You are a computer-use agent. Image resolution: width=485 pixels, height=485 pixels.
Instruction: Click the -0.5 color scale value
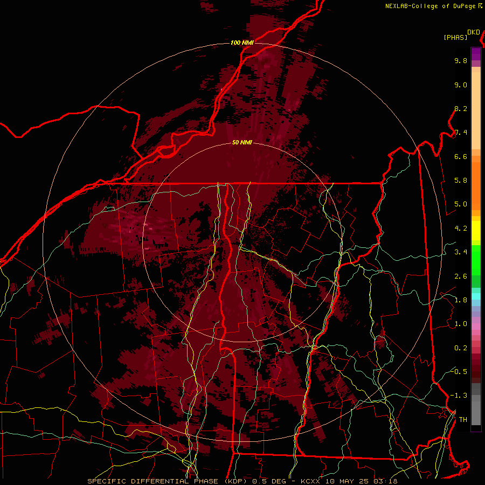[459, 372]
